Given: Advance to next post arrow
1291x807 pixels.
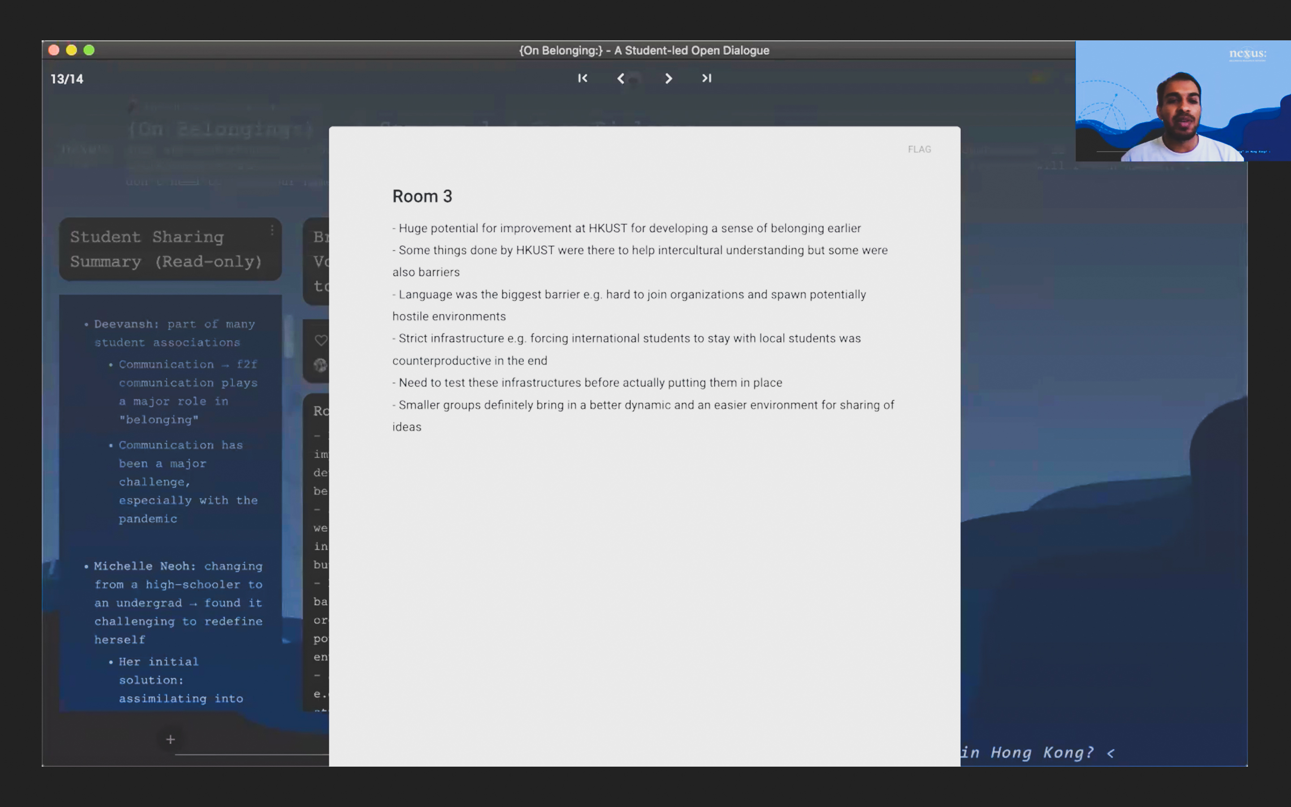Looking at the screenshot, I should 668,78.
